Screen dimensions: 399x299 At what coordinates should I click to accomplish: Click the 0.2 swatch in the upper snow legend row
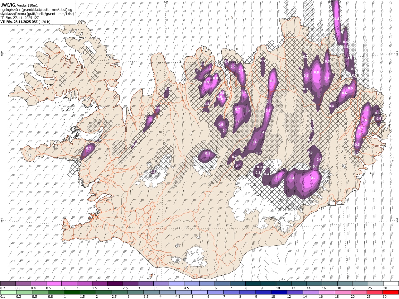pyautogui.click(x=8, y=283)
